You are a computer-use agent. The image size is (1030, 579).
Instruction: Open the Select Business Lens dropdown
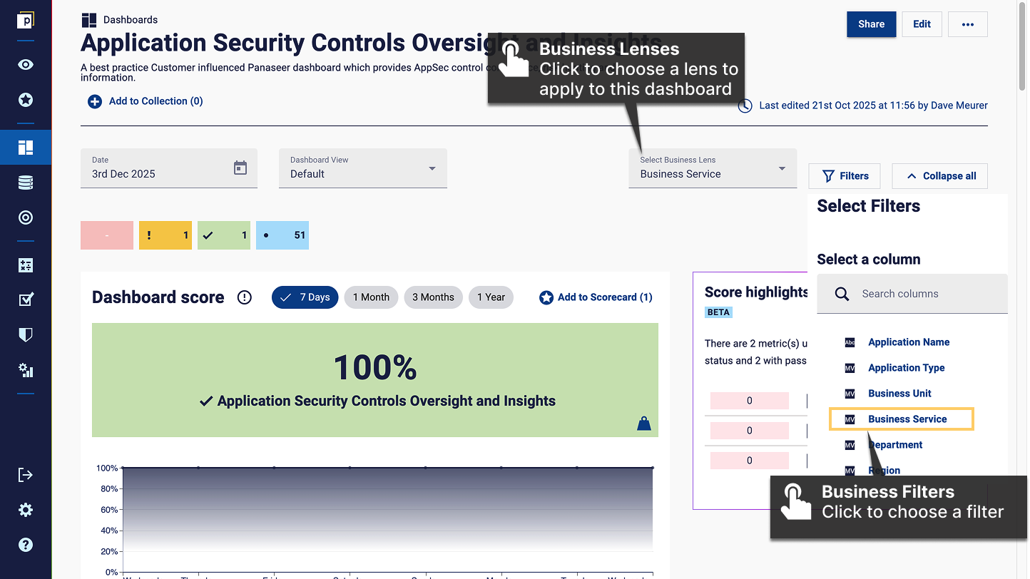click(x=713, y=168)
